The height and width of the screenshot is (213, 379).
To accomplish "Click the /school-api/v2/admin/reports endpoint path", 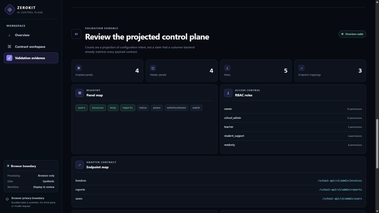I will click(x=340, y=189).
